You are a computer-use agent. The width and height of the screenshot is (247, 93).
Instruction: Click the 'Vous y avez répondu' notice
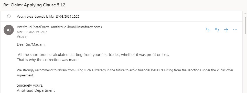pyautogui.click(x=48, y=17)
